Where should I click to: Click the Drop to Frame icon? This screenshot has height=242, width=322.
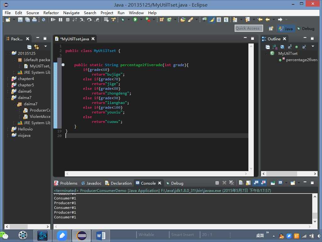[x=106, y=20]
